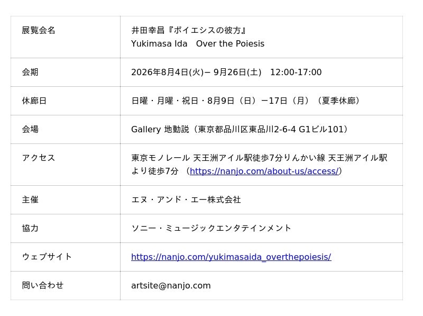Image resolution: width=423 pixels, height=316 pixels.
Task: Open the nanjo.com access page link
Action: tap(264, 171)
